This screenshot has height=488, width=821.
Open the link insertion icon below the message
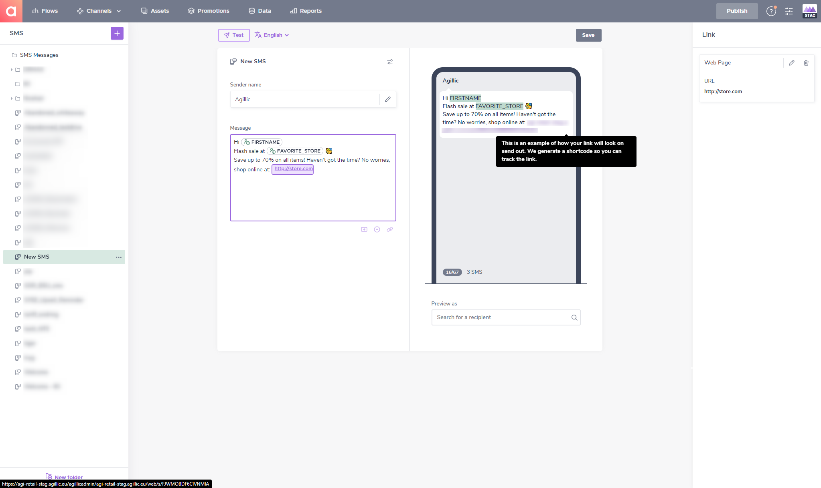[x=389, y=229]
